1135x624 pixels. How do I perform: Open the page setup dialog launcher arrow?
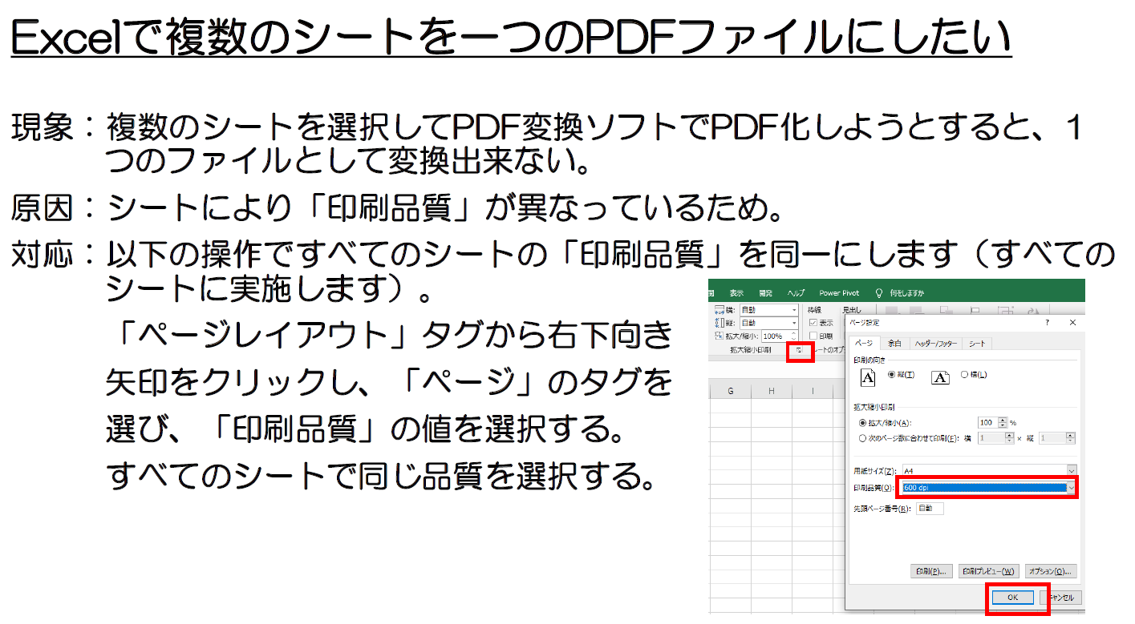(799, 350)
